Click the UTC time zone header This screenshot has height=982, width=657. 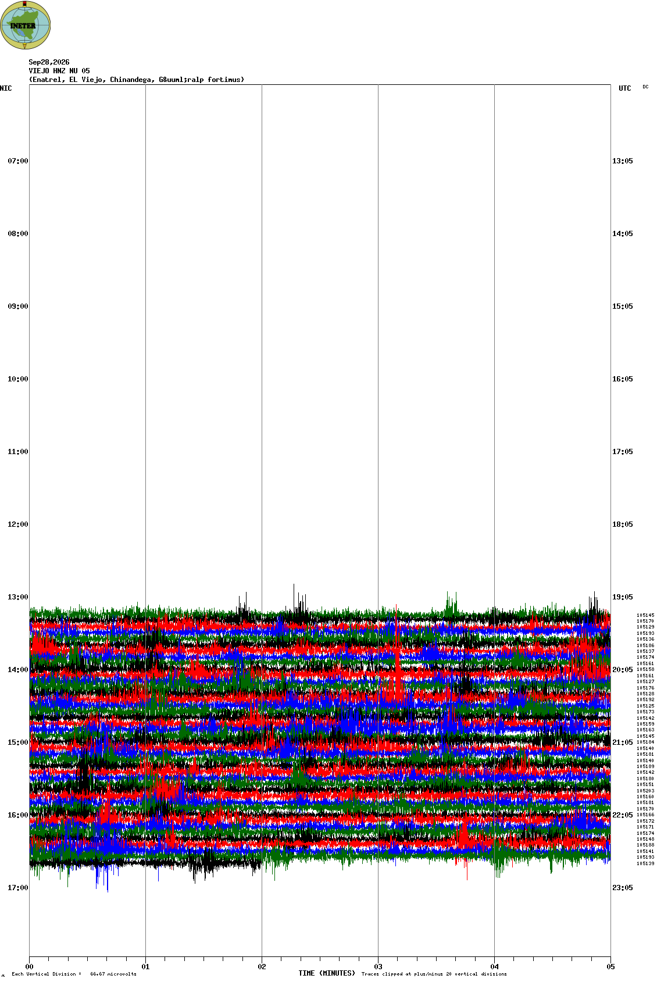tap(624, 88)
